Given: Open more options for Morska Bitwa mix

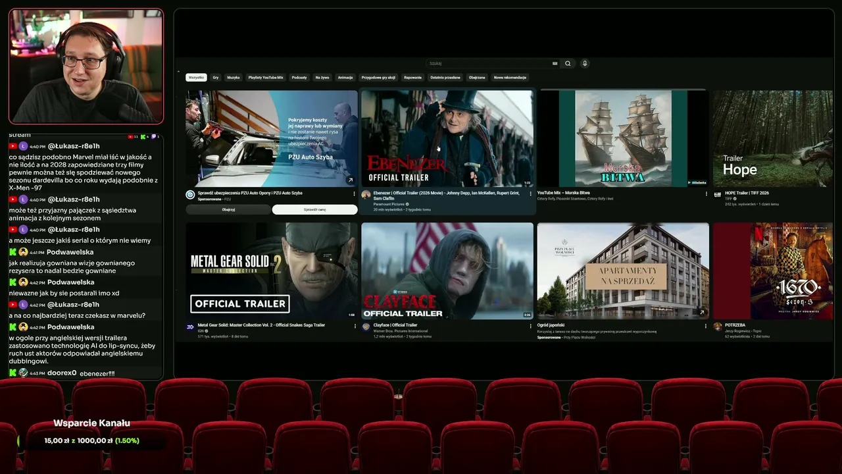Looking at the screenshot, I should (706, 194).
